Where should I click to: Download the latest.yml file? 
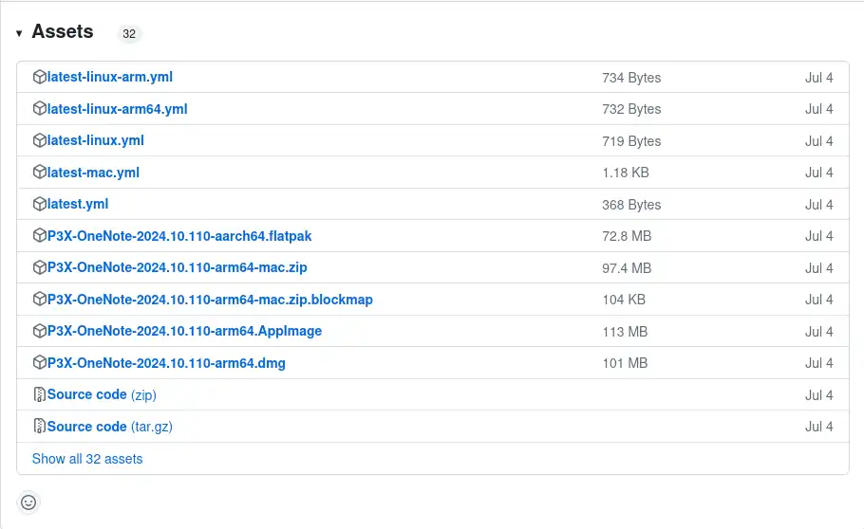pyautogui.click(x=78, y=204)
